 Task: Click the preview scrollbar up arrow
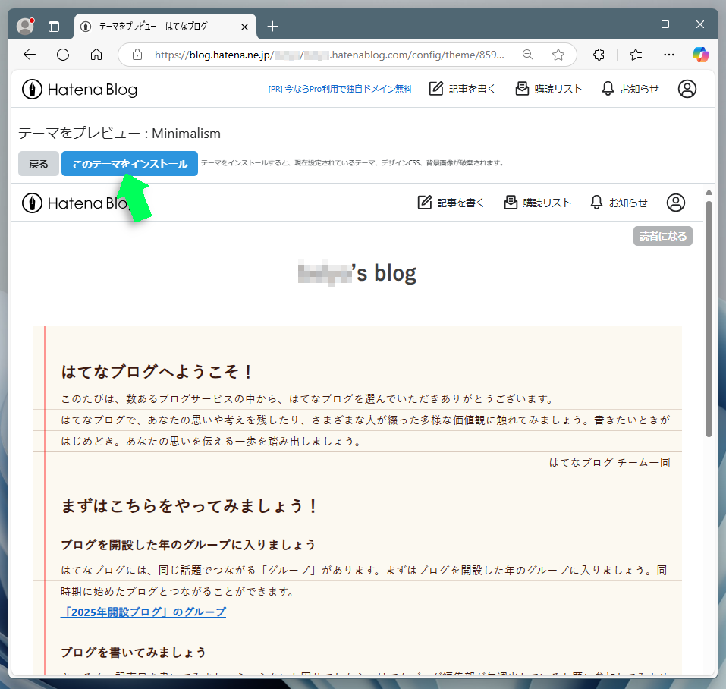709,192
